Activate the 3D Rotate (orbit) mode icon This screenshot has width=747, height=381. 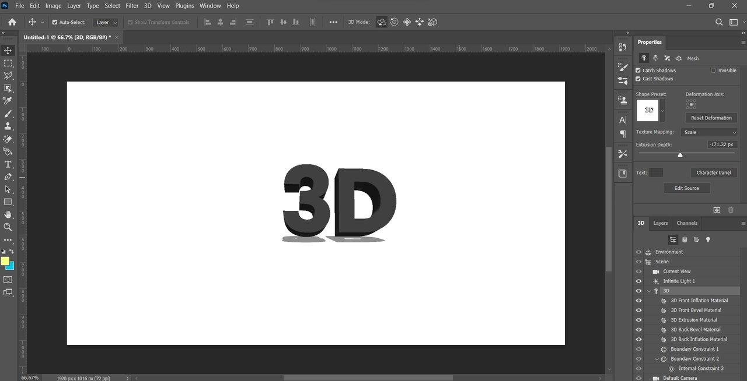(x=382, y=22)
